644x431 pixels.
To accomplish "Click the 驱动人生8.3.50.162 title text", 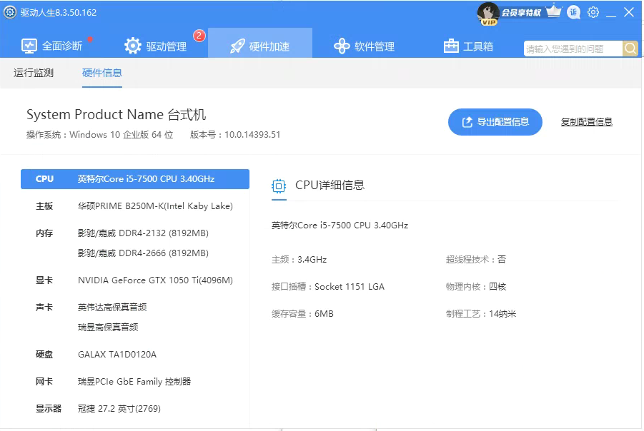I will point(59,13).
